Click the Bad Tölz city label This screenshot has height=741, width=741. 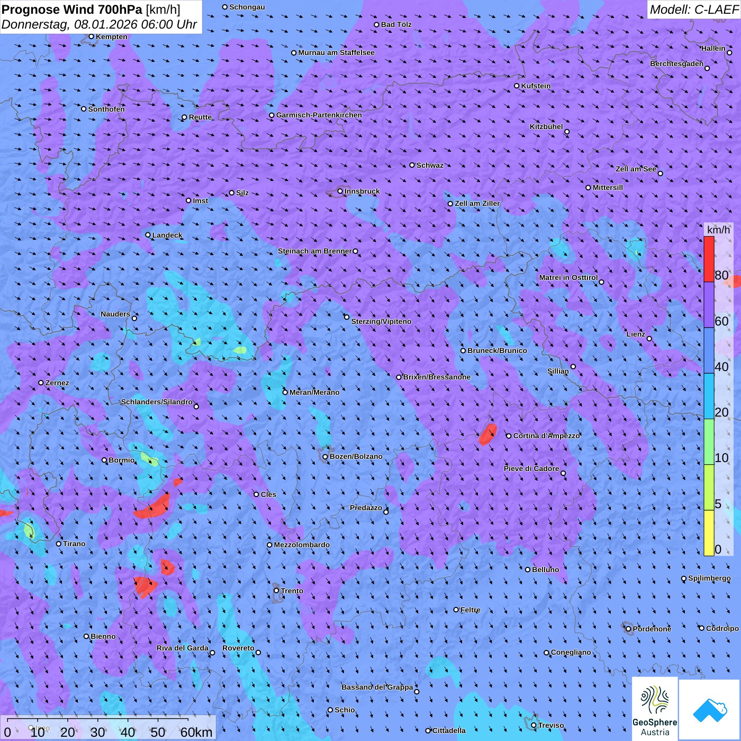tap(396, 24)
